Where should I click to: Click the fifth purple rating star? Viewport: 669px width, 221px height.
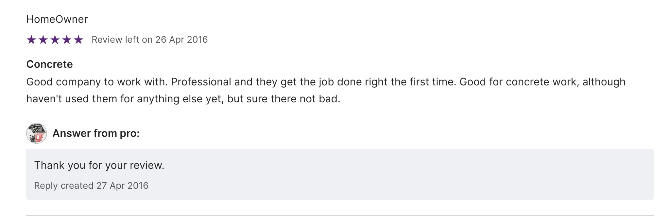click(78, 40)
